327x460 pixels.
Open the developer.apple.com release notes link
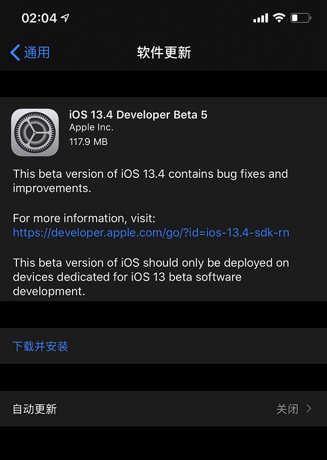pos(150,233)
